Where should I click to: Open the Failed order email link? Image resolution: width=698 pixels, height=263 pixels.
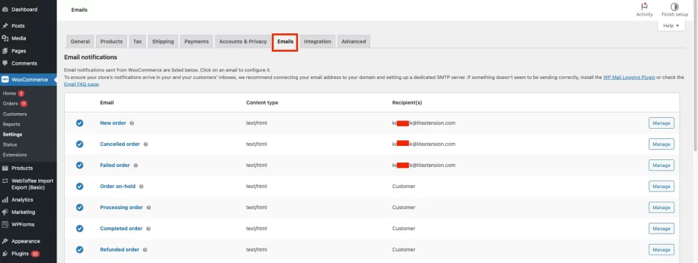point(115,165)
